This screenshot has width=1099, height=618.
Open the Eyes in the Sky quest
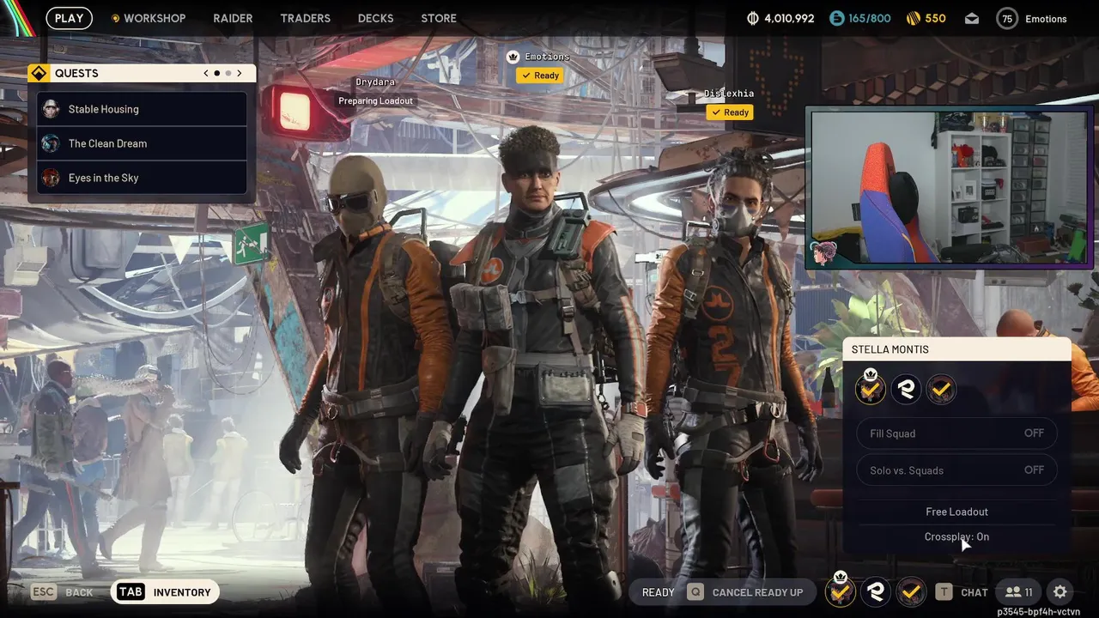click(x=142, y=178)
